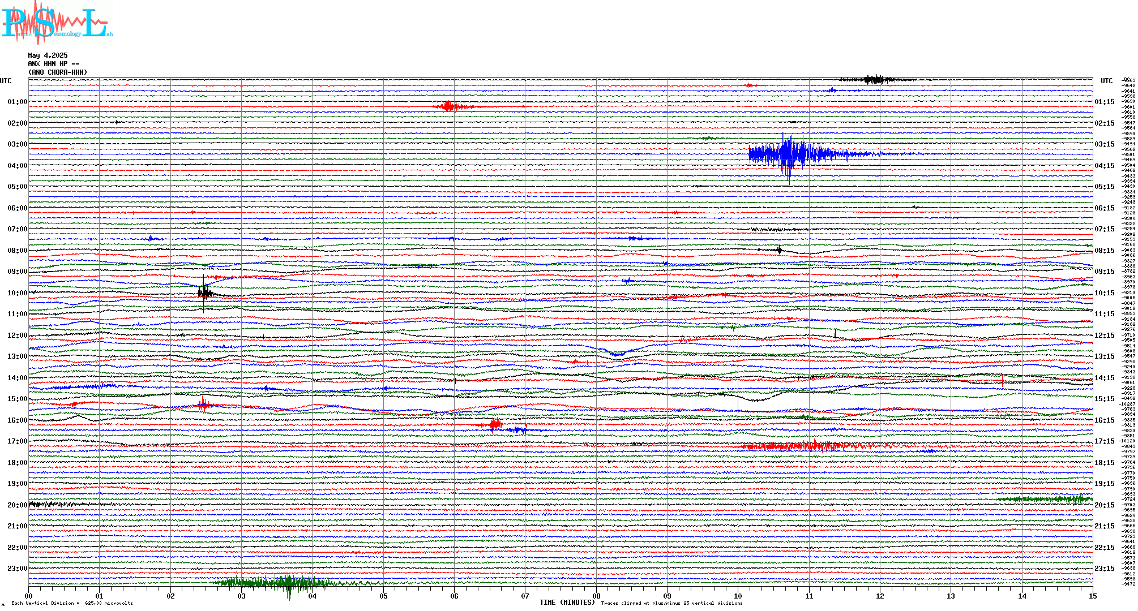
Task: Click minute tick label "15" on bottom axis
Action: click(1093, 596)
